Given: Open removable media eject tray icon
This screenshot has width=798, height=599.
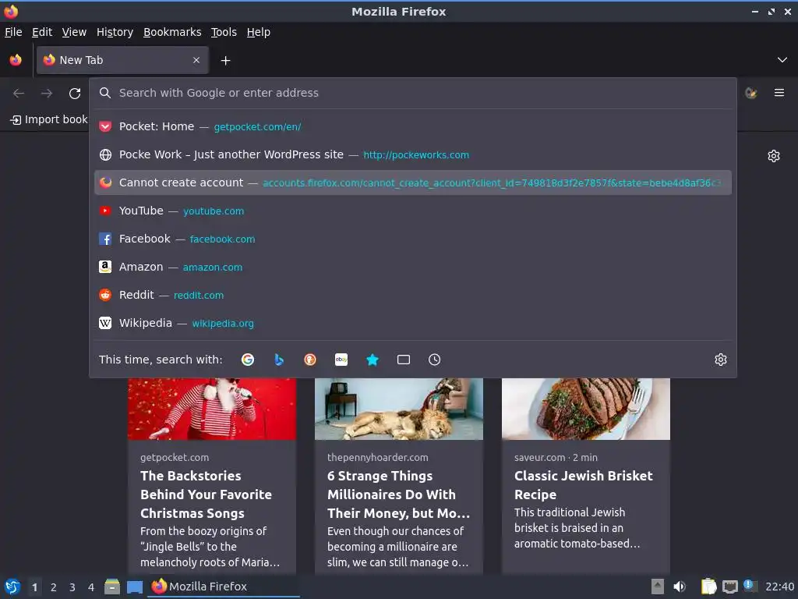Looking at the screenshot, I should point(658,587).
